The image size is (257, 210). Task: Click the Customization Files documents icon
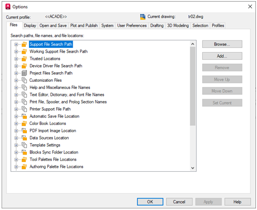click(24, 80)
